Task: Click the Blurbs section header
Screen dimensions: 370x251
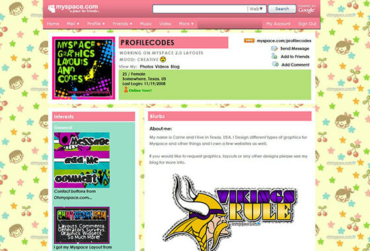Action: click(x=230, y=116)
